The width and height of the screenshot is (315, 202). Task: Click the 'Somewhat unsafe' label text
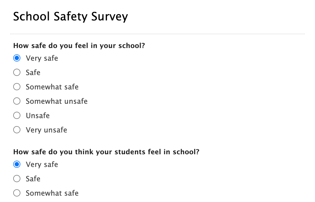(x=56, y=101)
